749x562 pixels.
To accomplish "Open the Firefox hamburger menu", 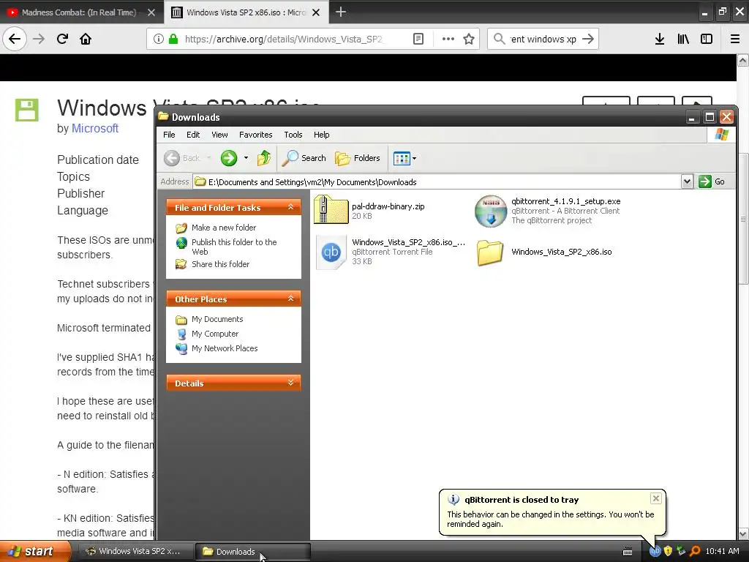I will click(735, 40).
